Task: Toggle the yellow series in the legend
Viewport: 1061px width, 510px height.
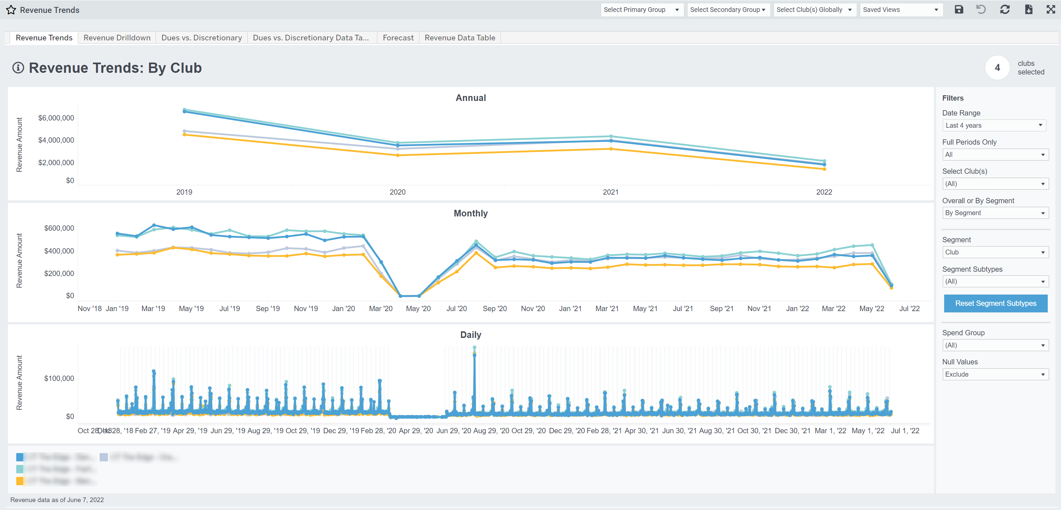Action: (x=20, y=480)
